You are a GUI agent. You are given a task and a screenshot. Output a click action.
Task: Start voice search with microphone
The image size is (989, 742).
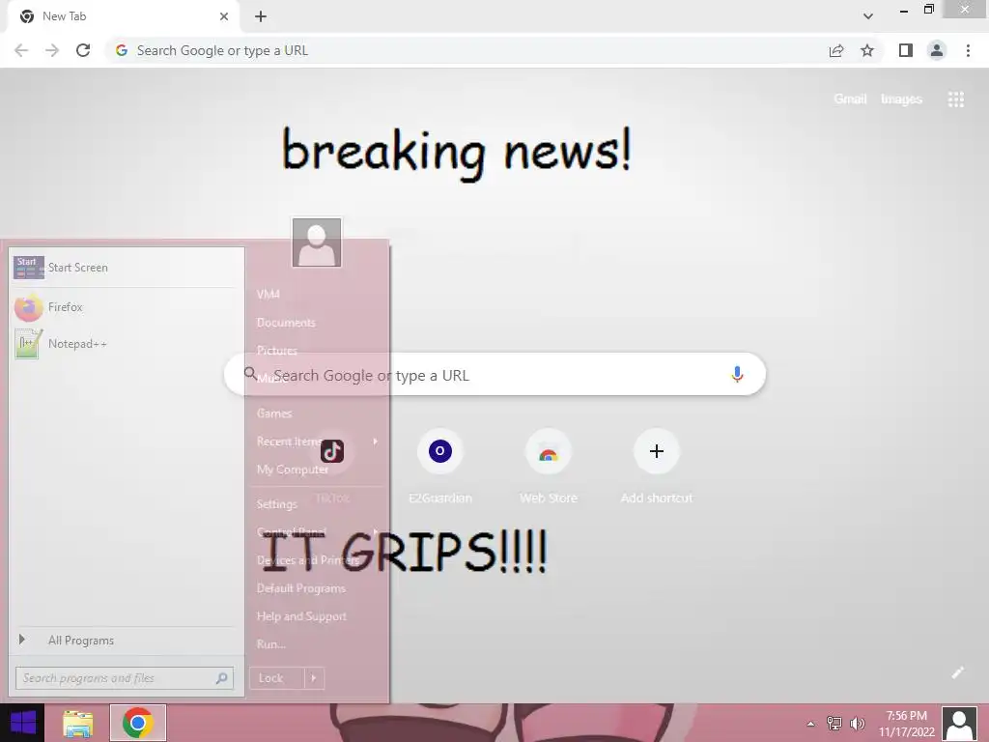click(737, 374)
